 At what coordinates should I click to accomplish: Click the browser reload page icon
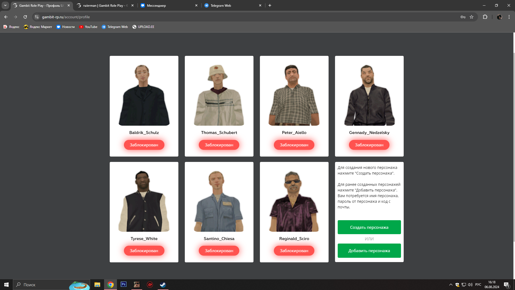click(25, 17)
